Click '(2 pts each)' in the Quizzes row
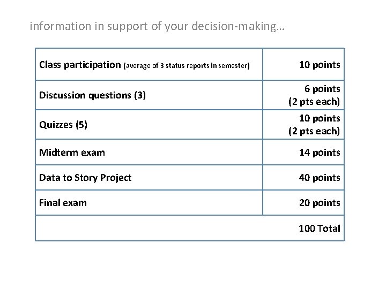The image size is (386, 289). click(314, 131)
